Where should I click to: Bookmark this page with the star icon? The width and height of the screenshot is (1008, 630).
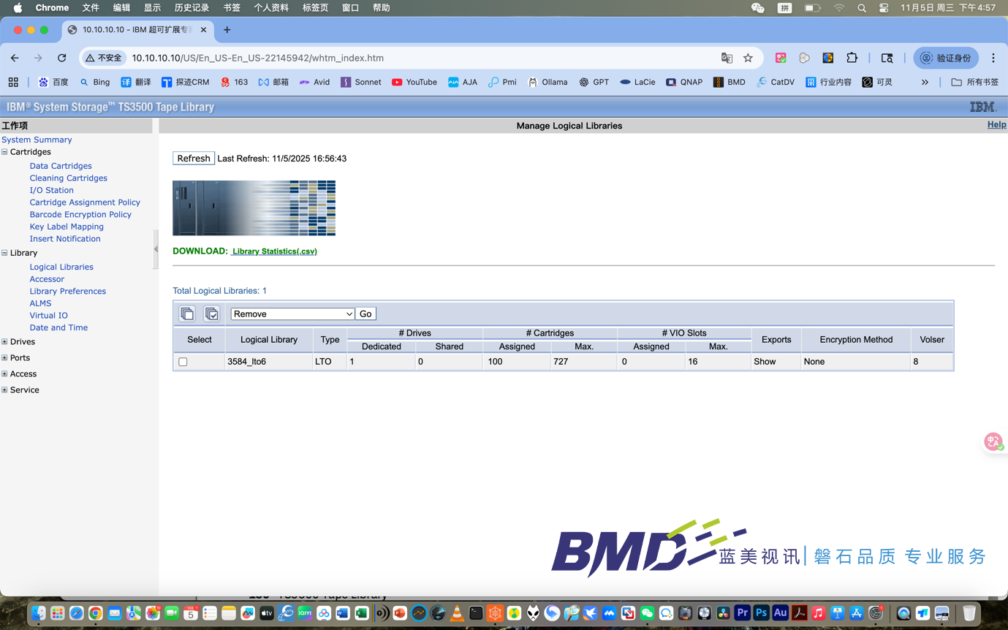pyautogui.click(x=748, y=58)
